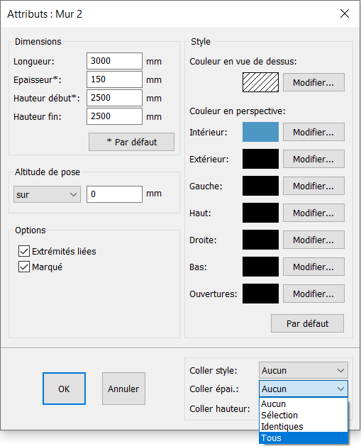The image size is (361, 446).
Task: Modify the Extérieur color
Action: click(x=313, y=159)
